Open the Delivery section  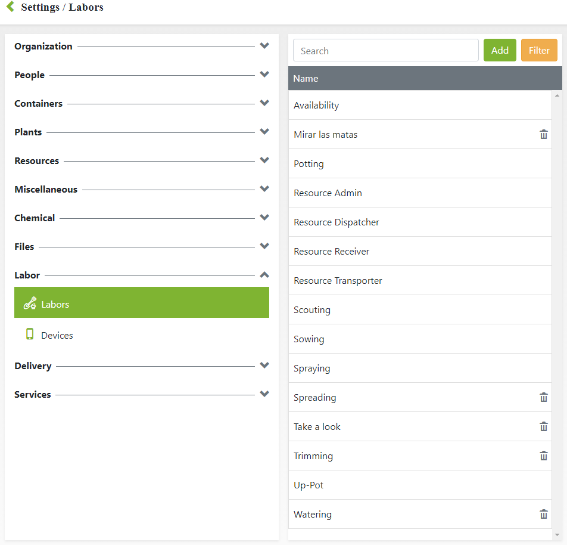pyautogui.click(x=264, y=366)
